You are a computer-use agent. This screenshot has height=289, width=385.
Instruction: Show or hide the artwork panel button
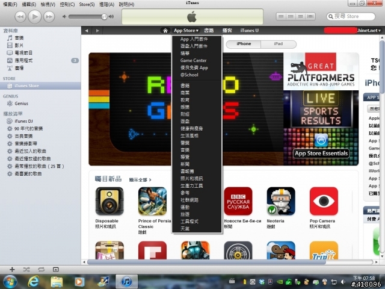56,270
